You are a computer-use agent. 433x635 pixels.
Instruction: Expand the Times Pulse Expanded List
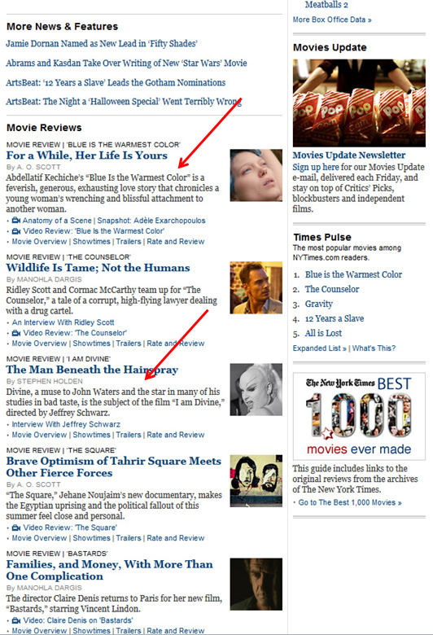click(320, 348)
